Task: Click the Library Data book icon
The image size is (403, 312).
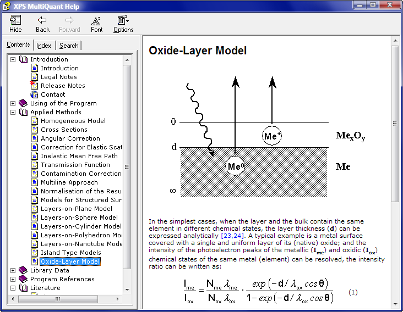Action: [23, 270]
